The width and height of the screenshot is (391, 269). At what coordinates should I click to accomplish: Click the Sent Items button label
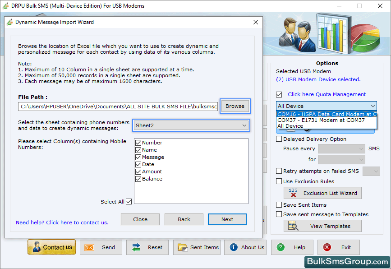coord(204,247)
